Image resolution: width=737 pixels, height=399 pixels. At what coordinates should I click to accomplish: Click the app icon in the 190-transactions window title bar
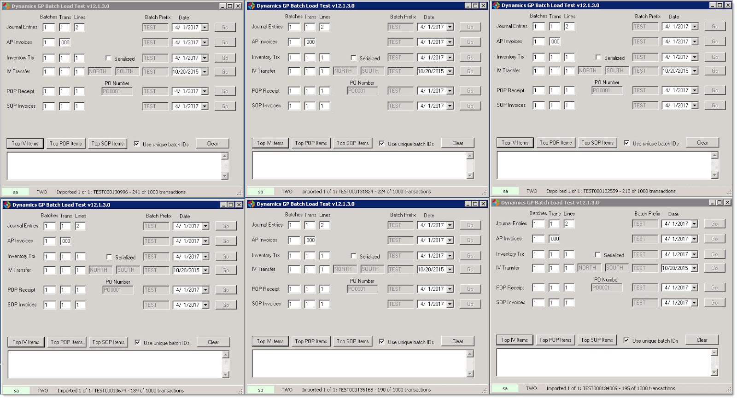coord(252,204)
